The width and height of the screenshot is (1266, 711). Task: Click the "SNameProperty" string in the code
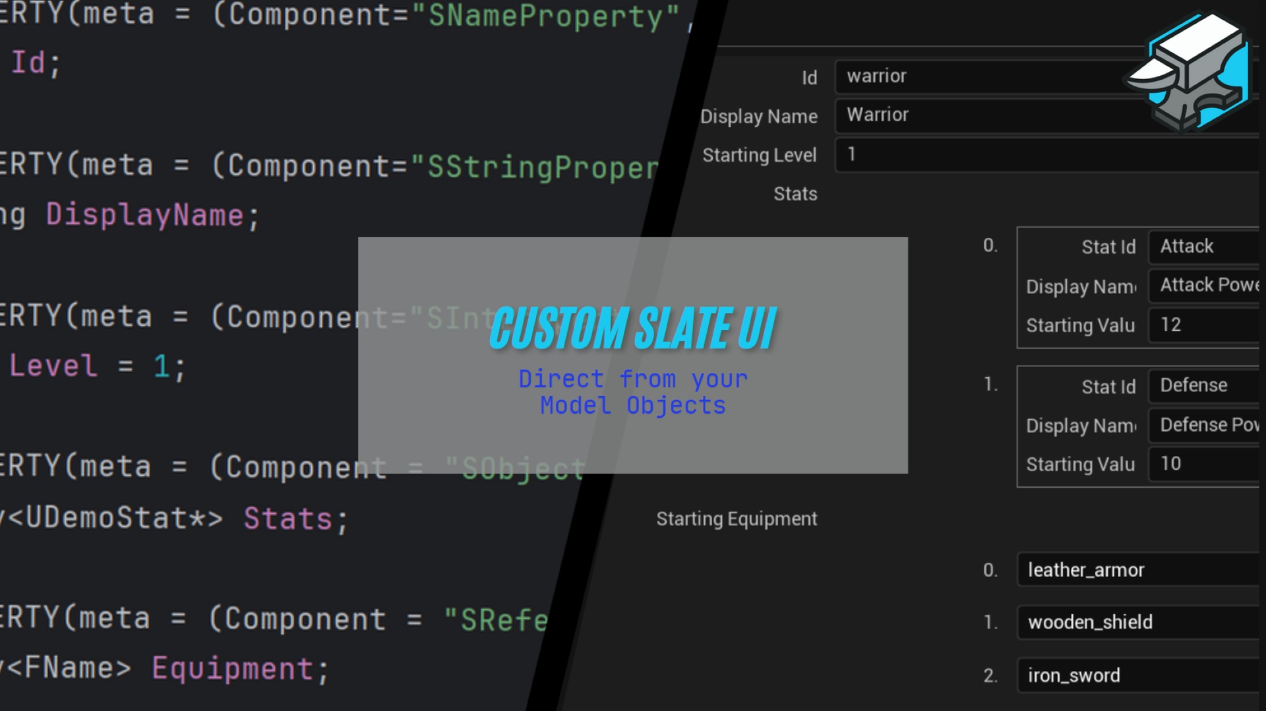click(545, 16)
